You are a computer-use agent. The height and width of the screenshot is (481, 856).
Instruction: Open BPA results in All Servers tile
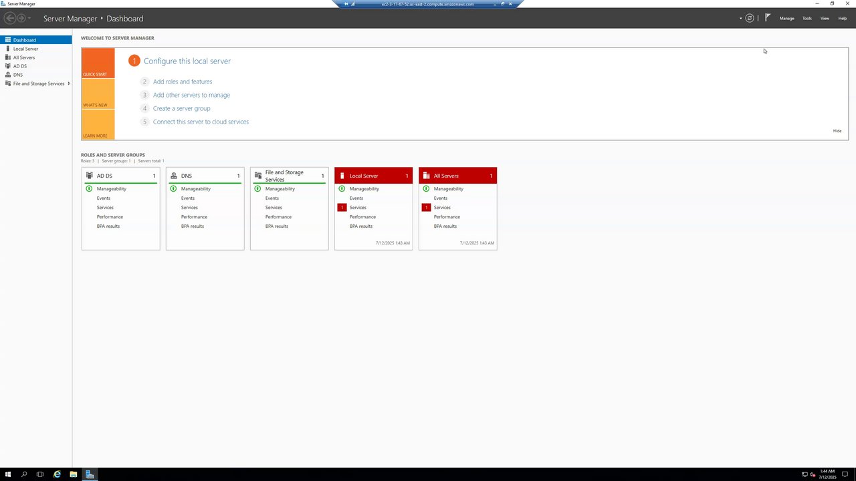(x=445, y=226)
